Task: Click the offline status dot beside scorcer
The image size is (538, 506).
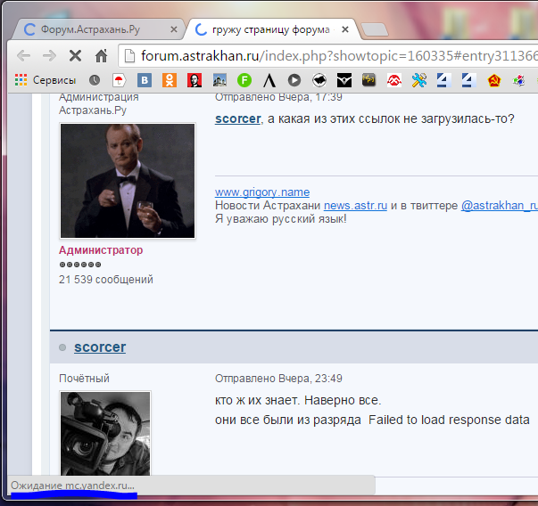Action: point(62,347)
